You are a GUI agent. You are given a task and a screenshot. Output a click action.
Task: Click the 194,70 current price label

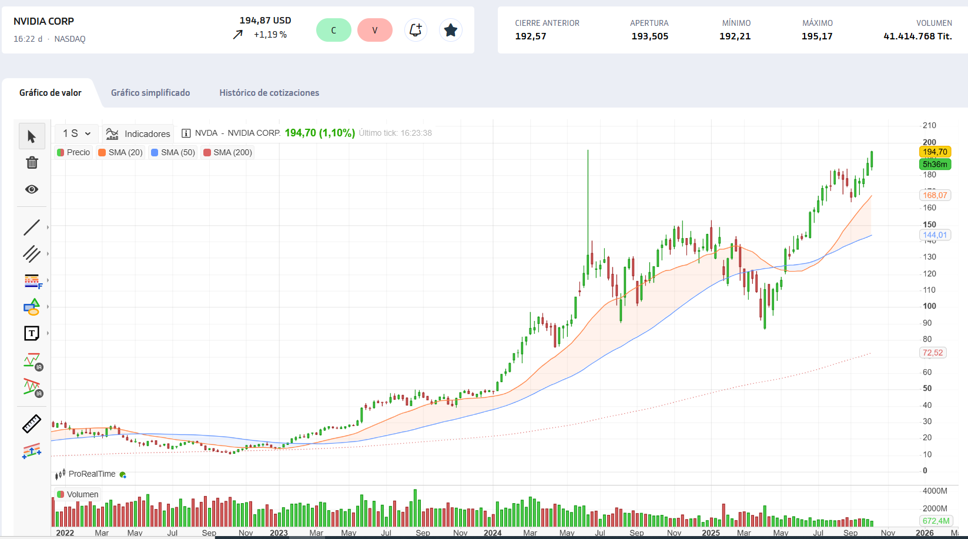point(935,152)
